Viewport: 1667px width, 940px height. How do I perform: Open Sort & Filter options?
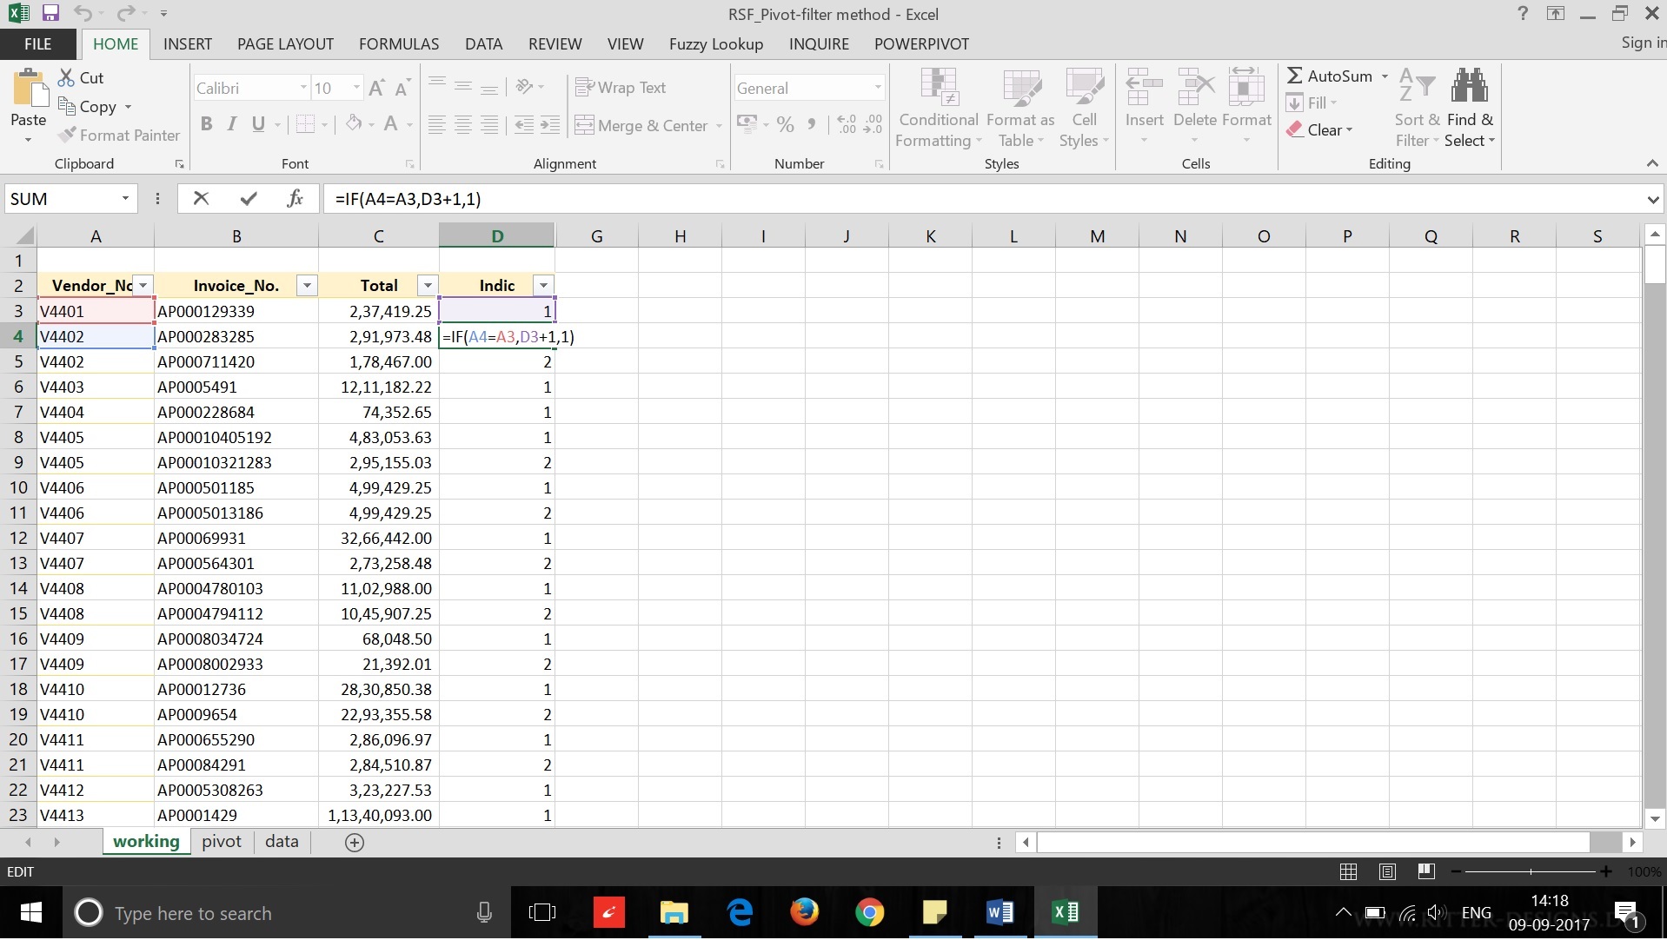tap(1418, 108)
